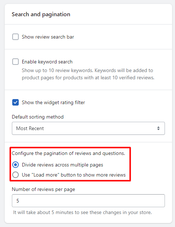
Task: Click the 'Use "Load more" button to show more reviews' label
Action: tap(74, 175)
